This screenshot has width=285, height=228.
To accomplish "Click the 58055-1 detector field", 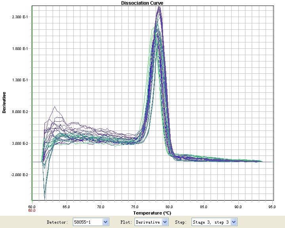I will point(87,222).
